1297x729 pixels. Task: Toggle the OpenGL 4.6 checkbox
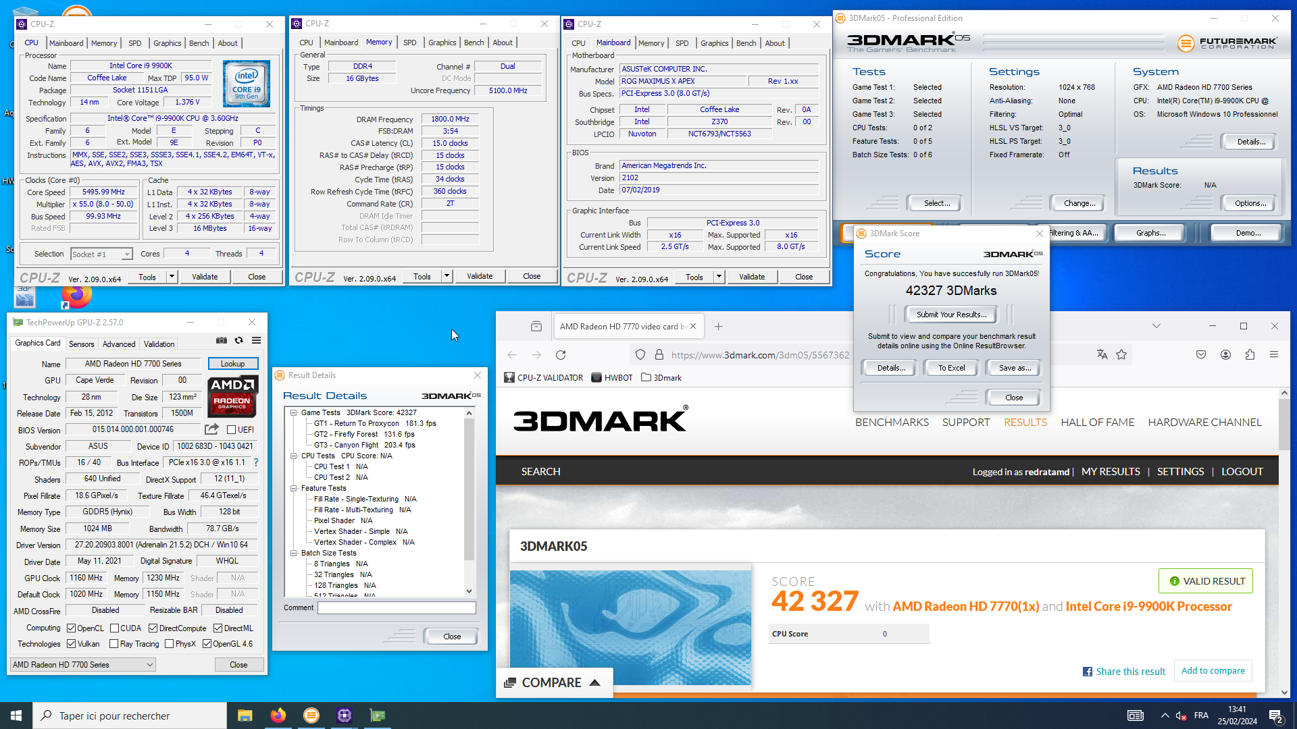coord(207,644)
